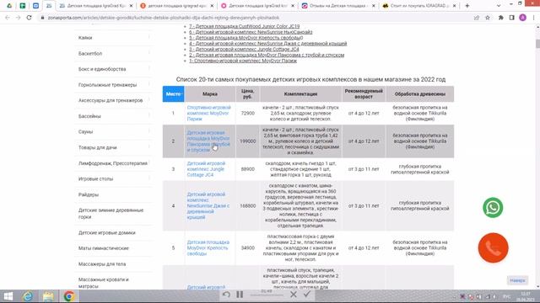Open sidebar category 'Каяки'
The image size is (540, 303).
click(85, 38)
